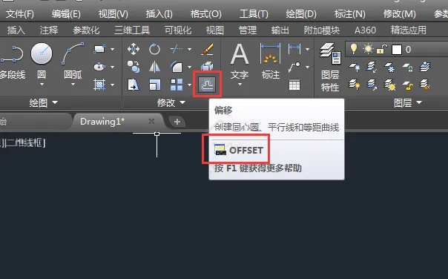Open the Text (文字) dropdown arrow
Image resolution: width=448 pixels, height=279 pixels.
pos(240,84)
